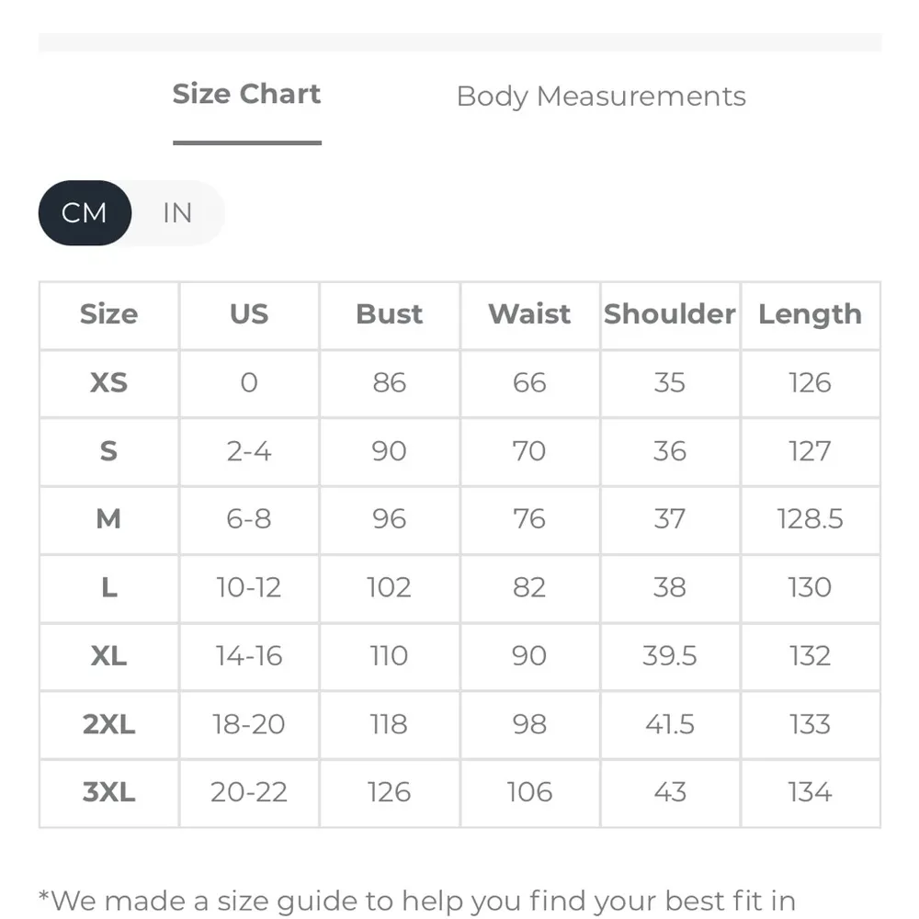The width and height of the screenshot is (919, 919).
Task: Click the 39.5 shoulder cell
Action: (670, 656)
